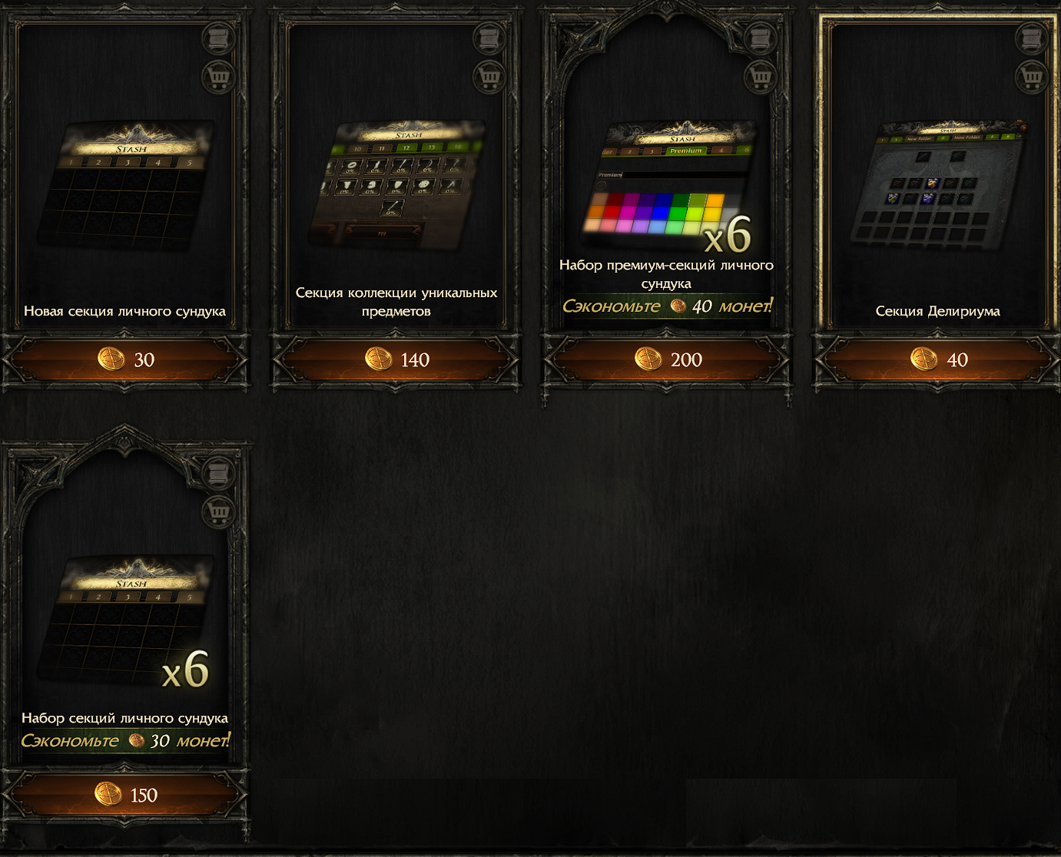Buy Delirium tab for 40 coins
The image size is (1061, 857).
pos(937,359)
